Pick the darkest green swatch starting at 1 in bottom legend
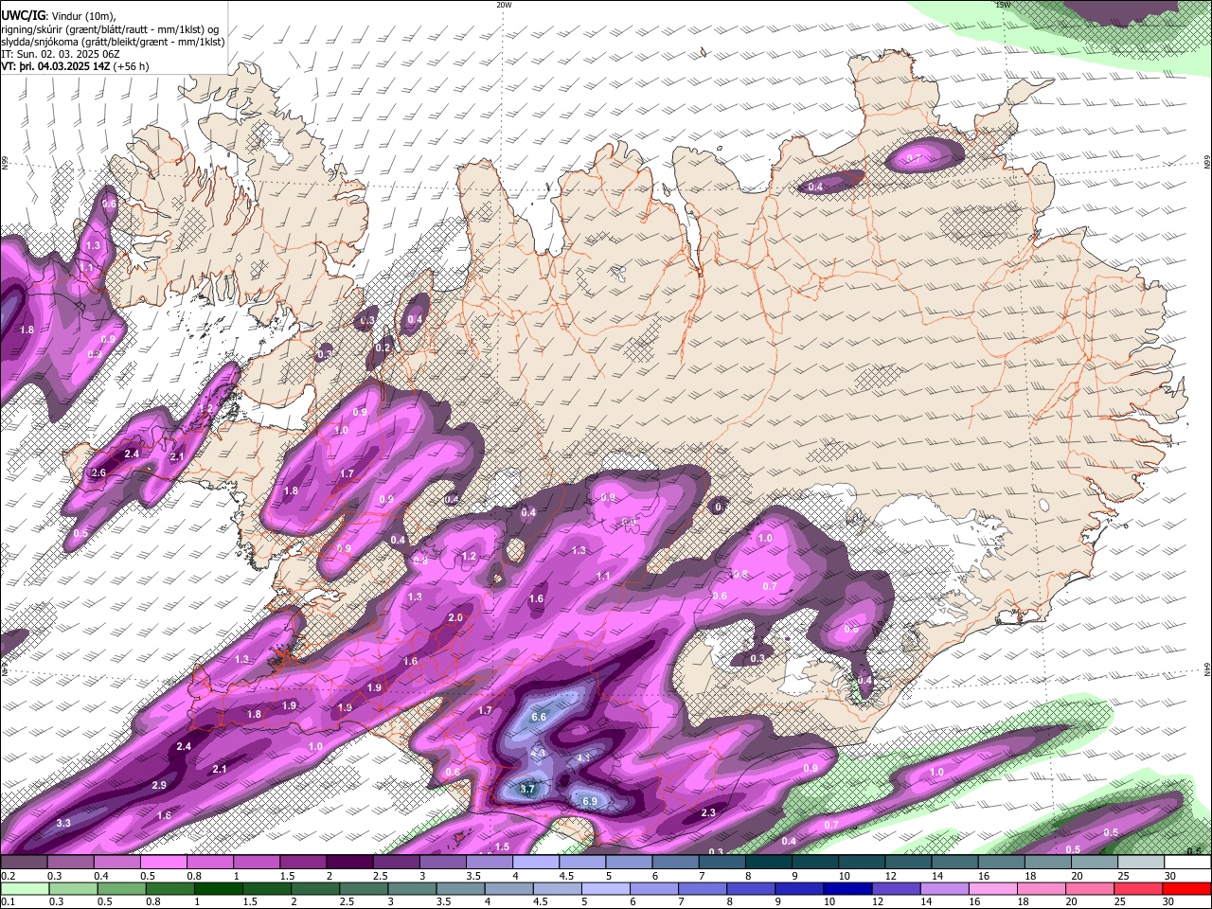The height and width of the screenshot is (909, 1212). pyautogui.click(x=219, y=889)
